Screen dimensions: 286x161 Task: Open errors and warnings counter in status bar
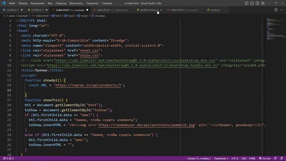pyautogui.click(x=8, y=158)
